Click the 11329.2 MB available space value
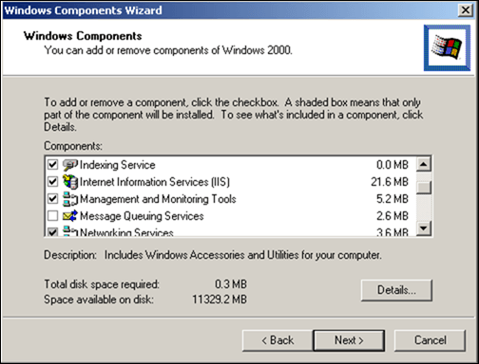Screen dimensions: 479x364 click(220, 300)
